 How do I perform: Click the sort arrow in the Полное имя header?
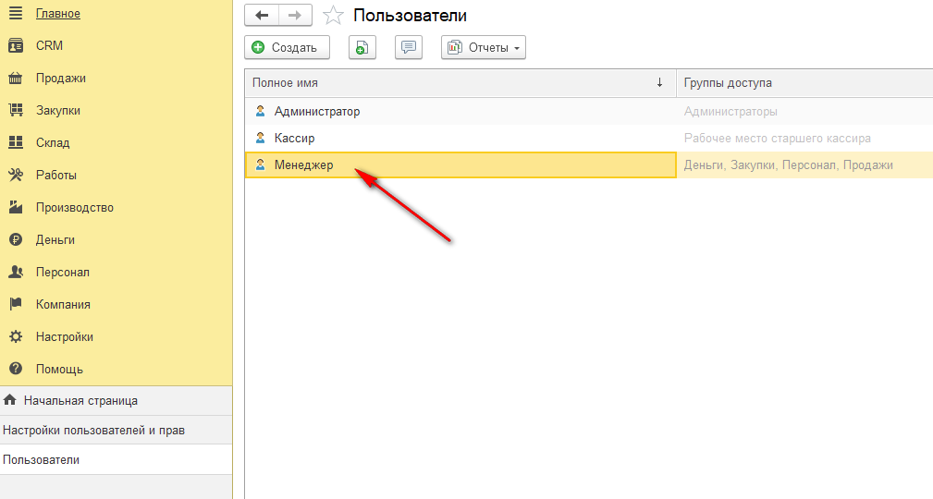[659, 82]
